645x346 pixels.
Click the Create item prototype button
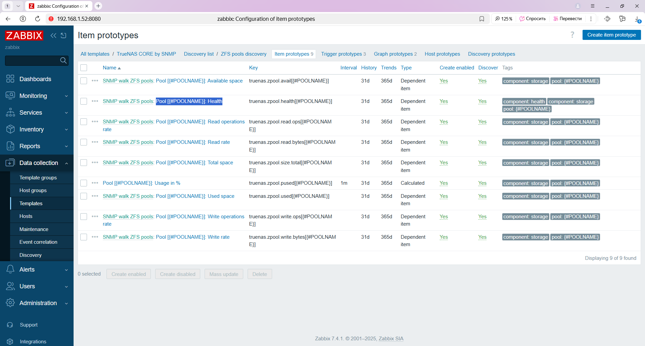611,35
